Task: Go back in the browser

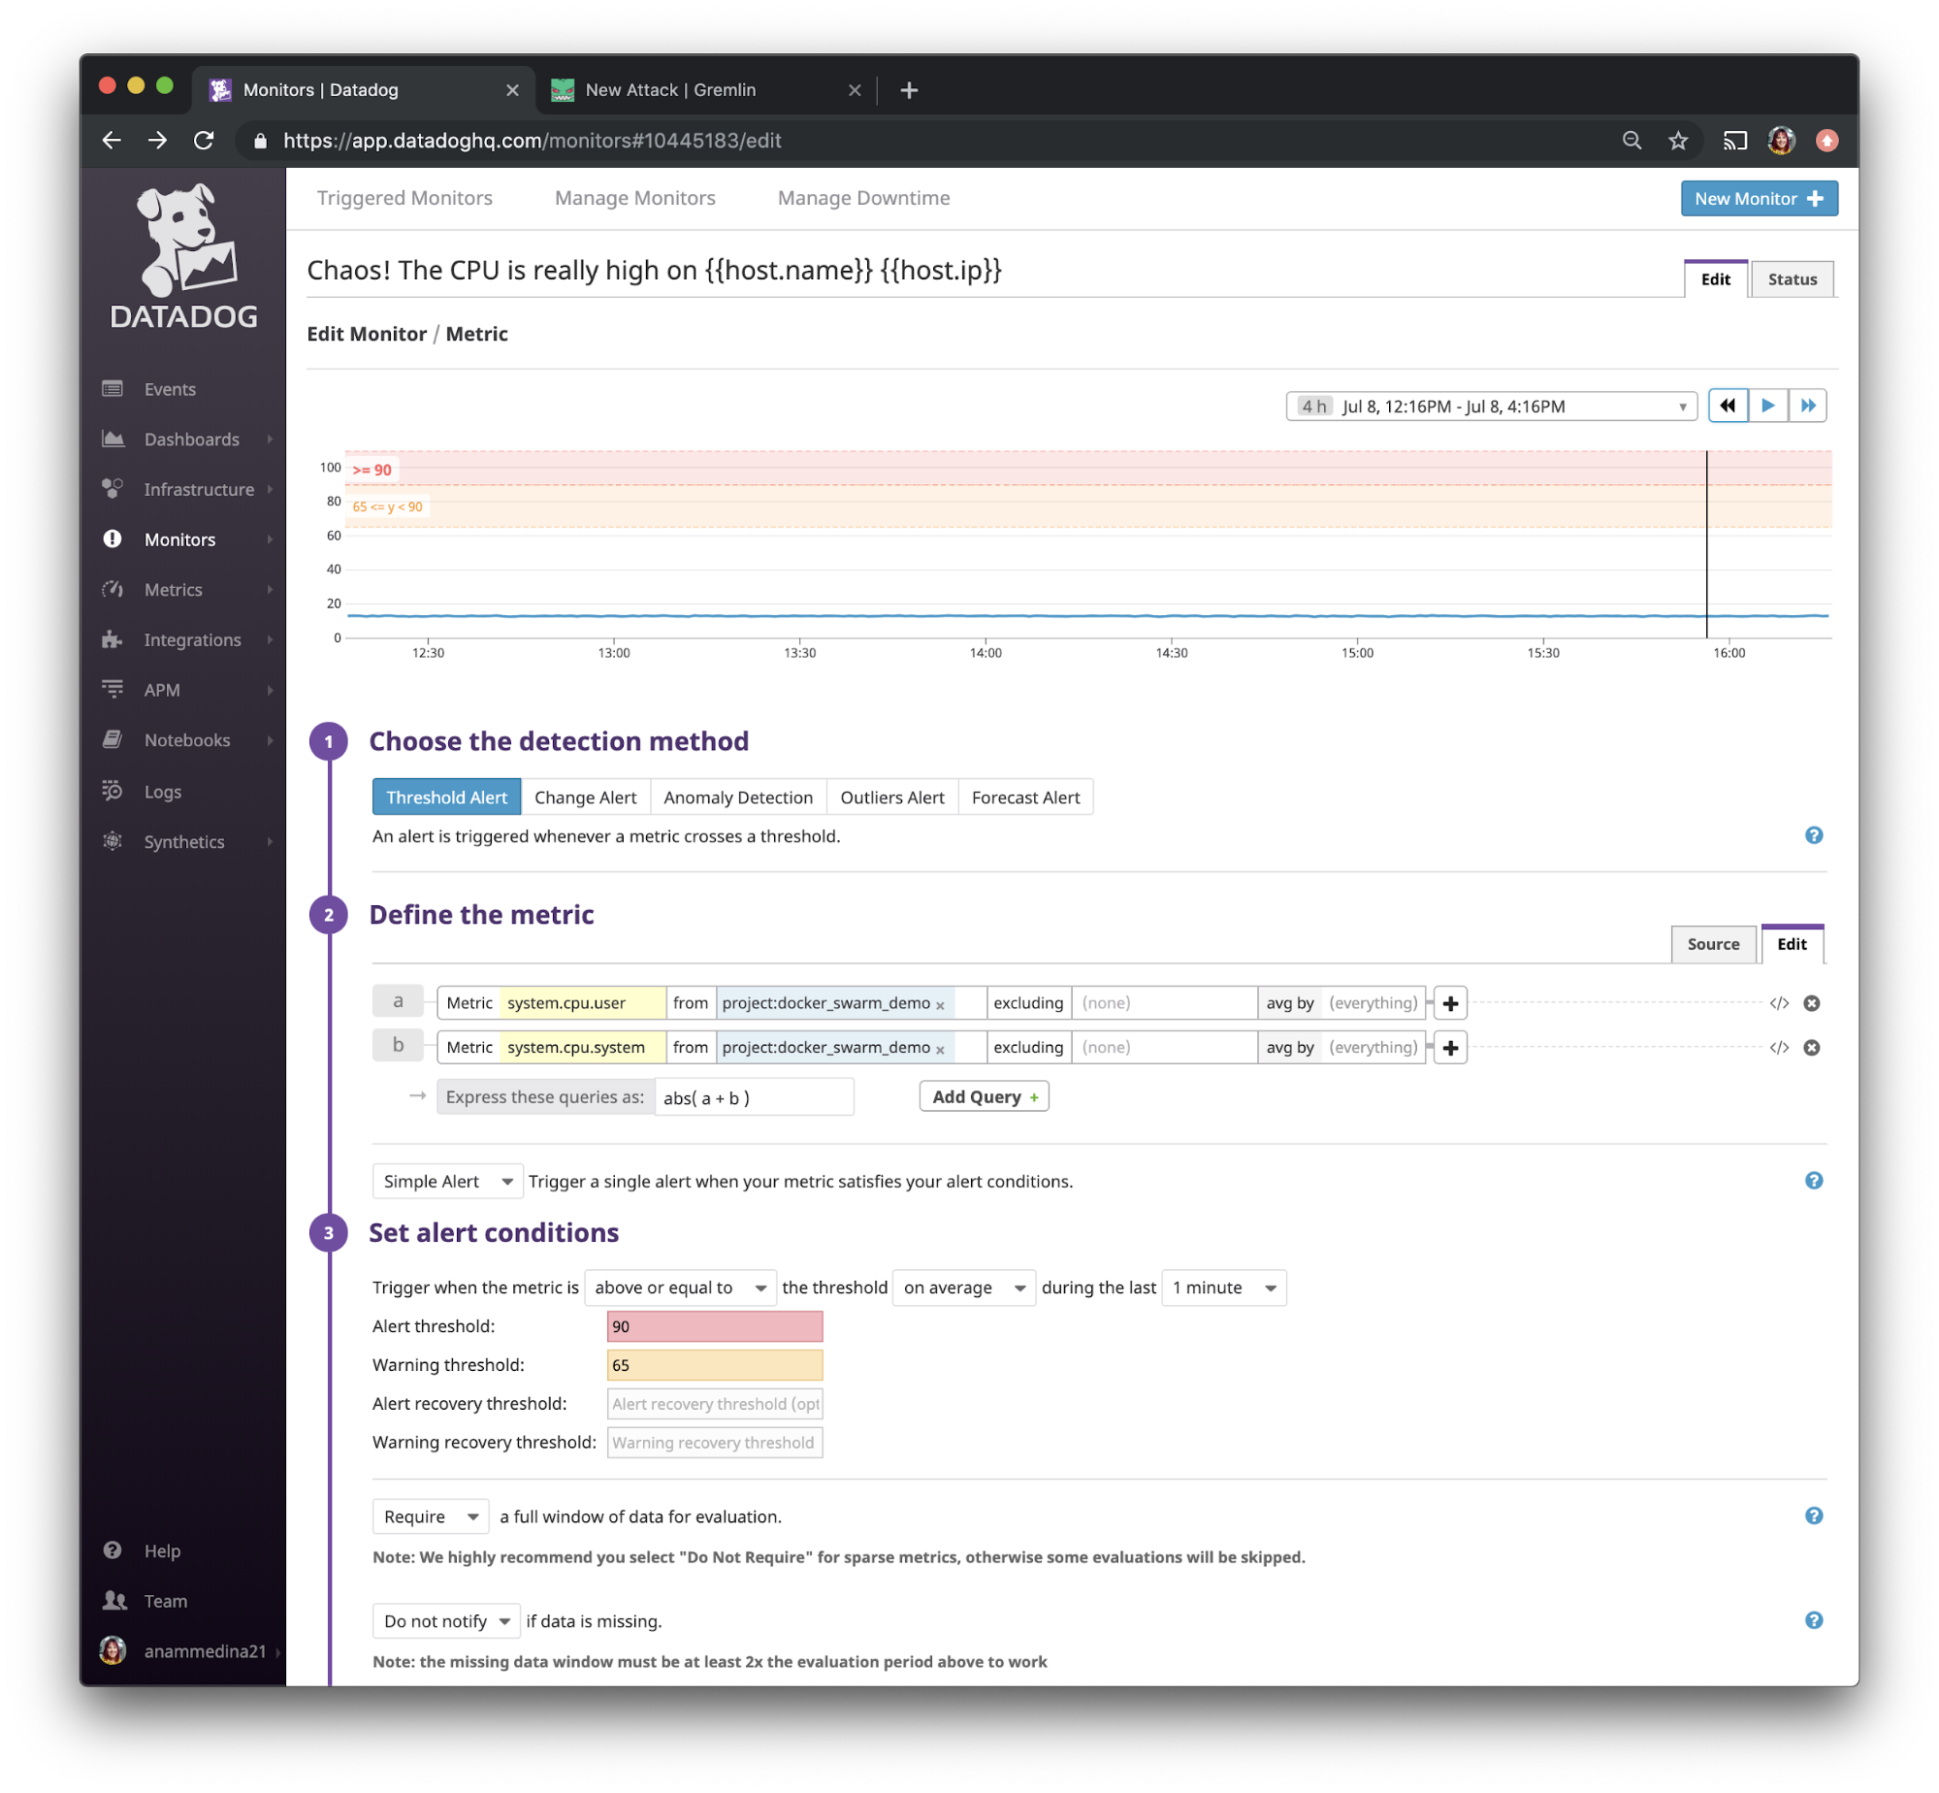Action: click(x=112, y=141)
